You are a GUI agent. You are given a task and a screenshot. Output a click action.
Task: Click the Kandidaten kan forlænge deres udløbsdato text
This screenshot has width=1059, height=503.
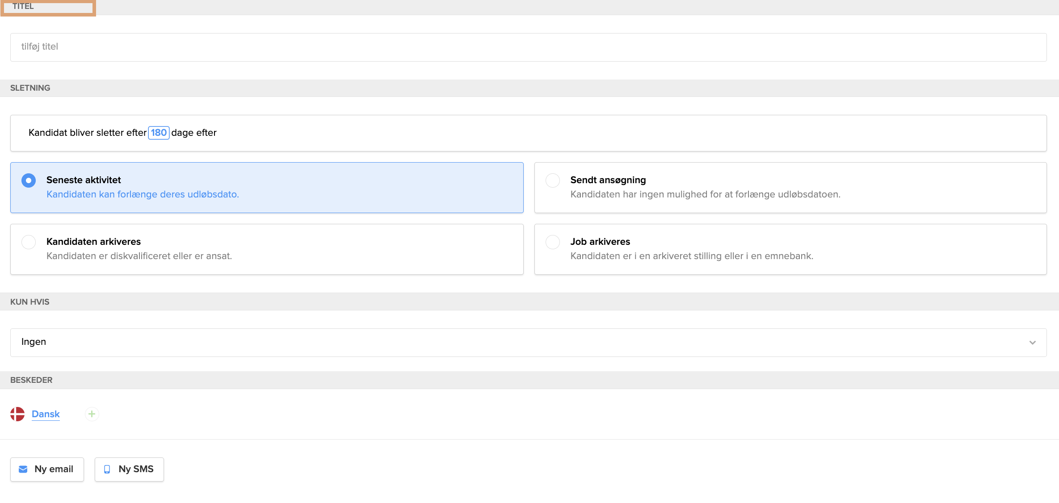tap(143, 194)
